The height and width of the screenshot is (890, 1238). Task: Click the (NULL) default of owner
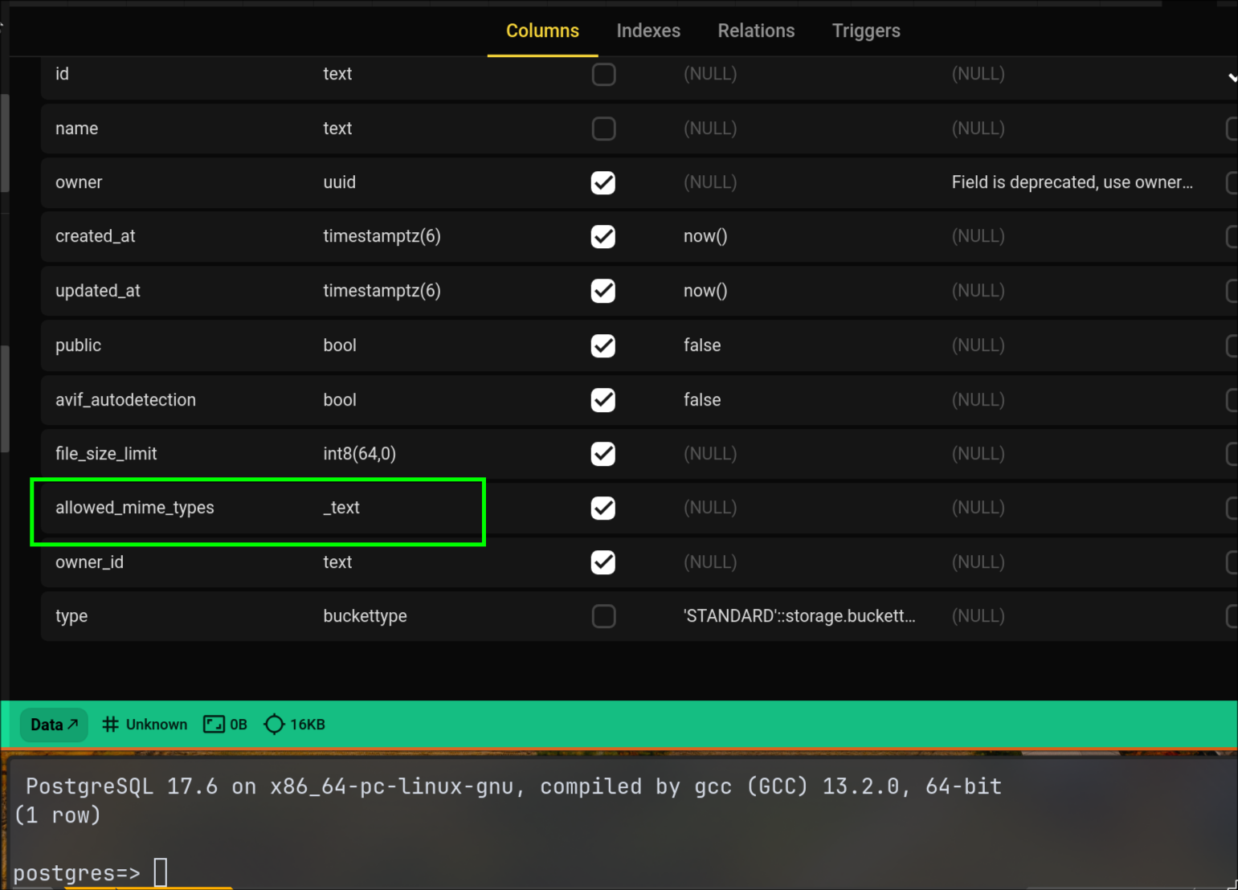pos(710,182)
